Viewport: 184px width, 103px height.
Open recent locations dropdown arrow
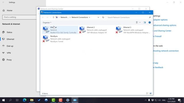click(x=50, y=17)
